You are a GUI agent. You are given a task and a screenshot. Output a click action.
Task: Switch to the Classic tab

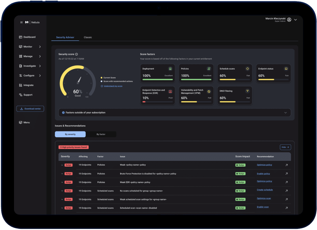point(87,37)
